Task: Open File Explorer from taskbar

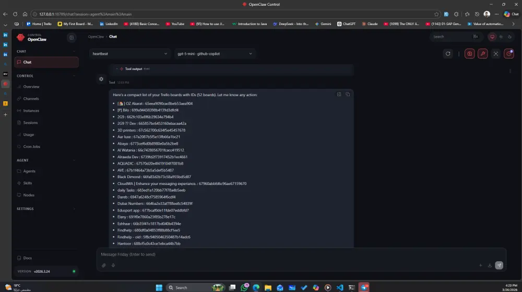Action: (268, 288)
